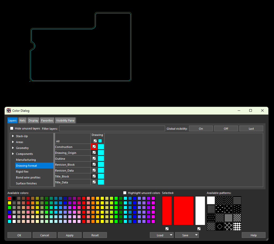Click the Outline row cyan color swatch
Viewport: 274px width, 244px height.
point(101,158)
